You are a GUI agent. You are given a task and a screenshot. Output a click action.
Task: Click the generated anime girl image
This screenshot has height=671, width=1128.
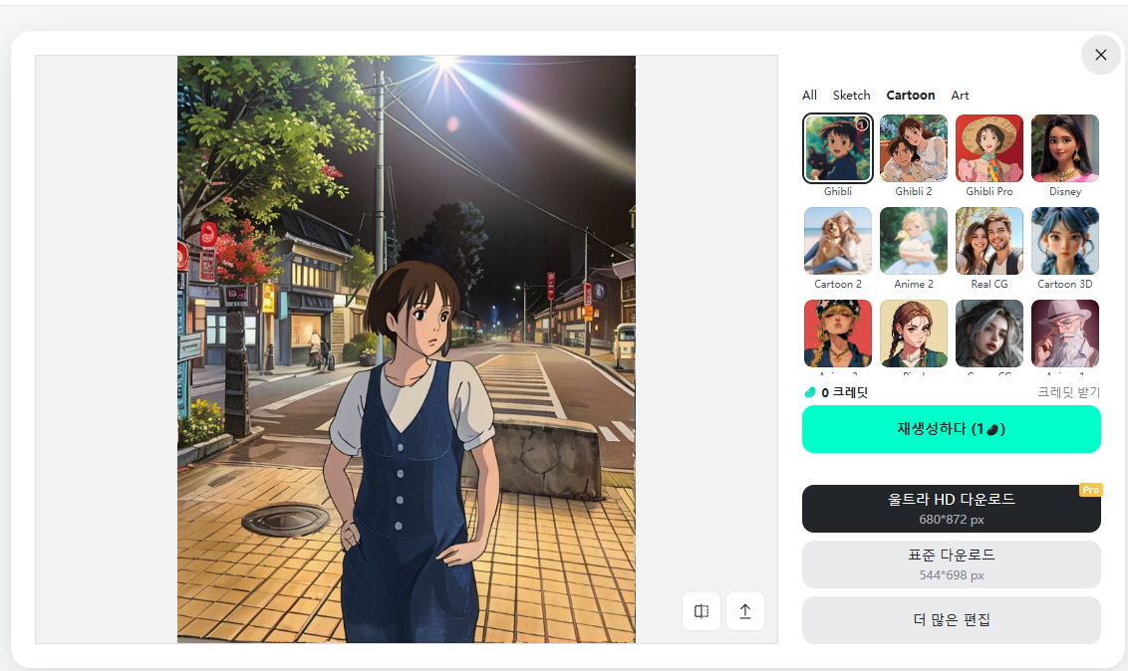point(407,349)
